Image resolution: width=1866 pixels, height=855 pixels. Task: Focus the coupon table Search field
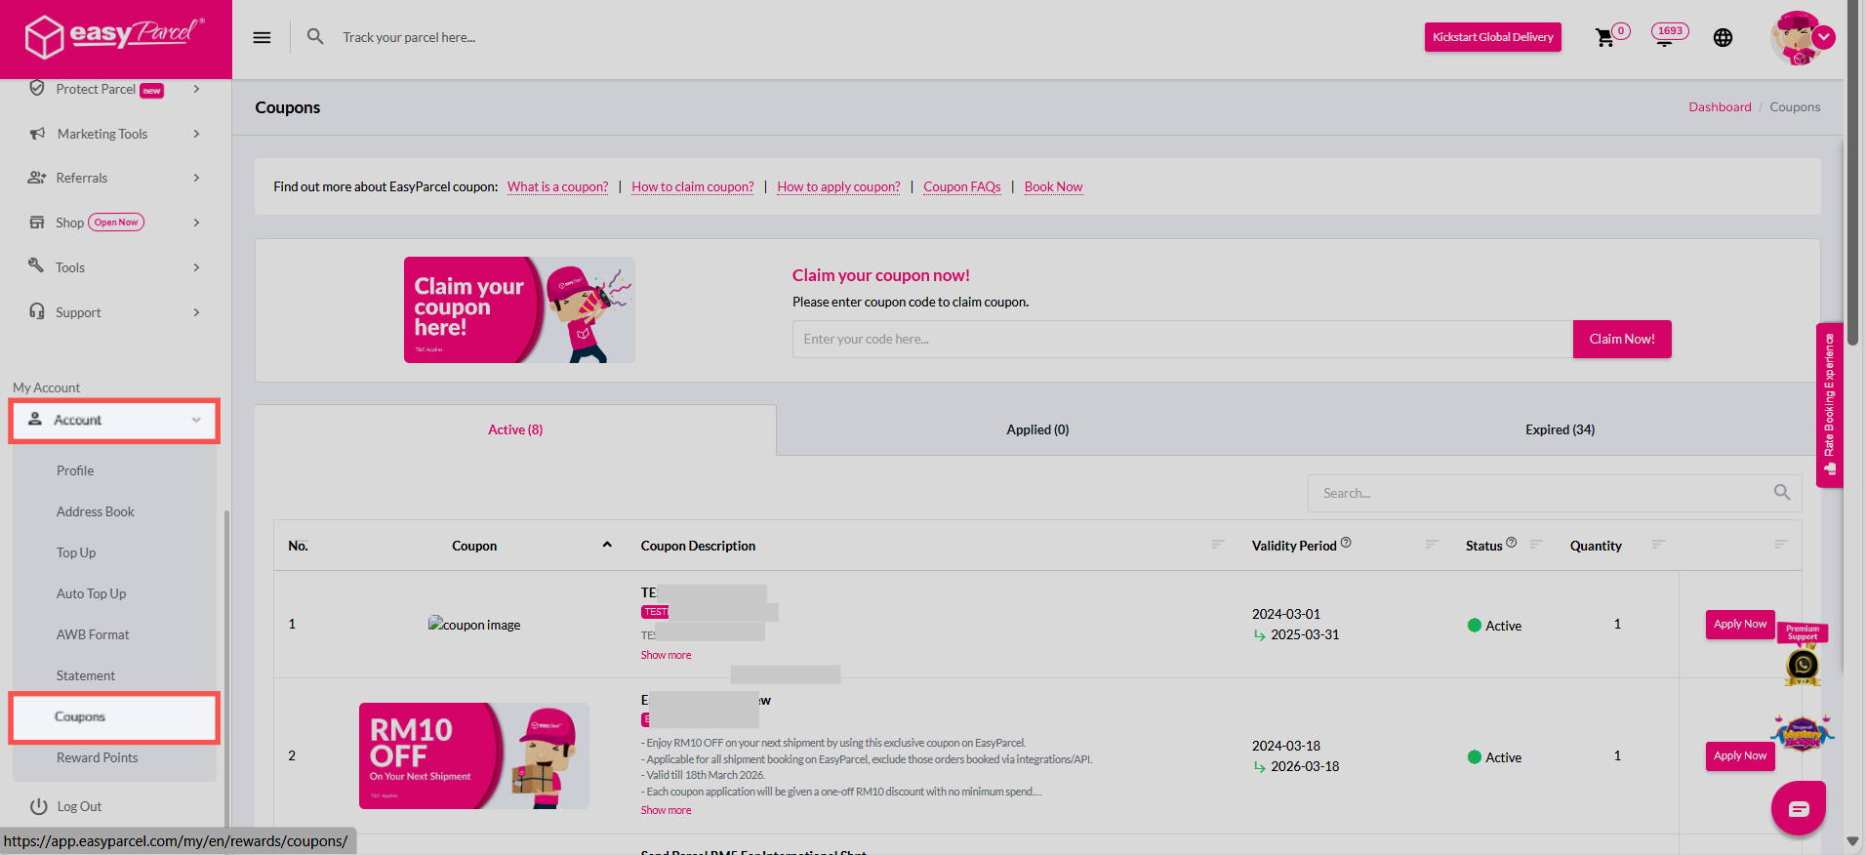(1555, 493)
